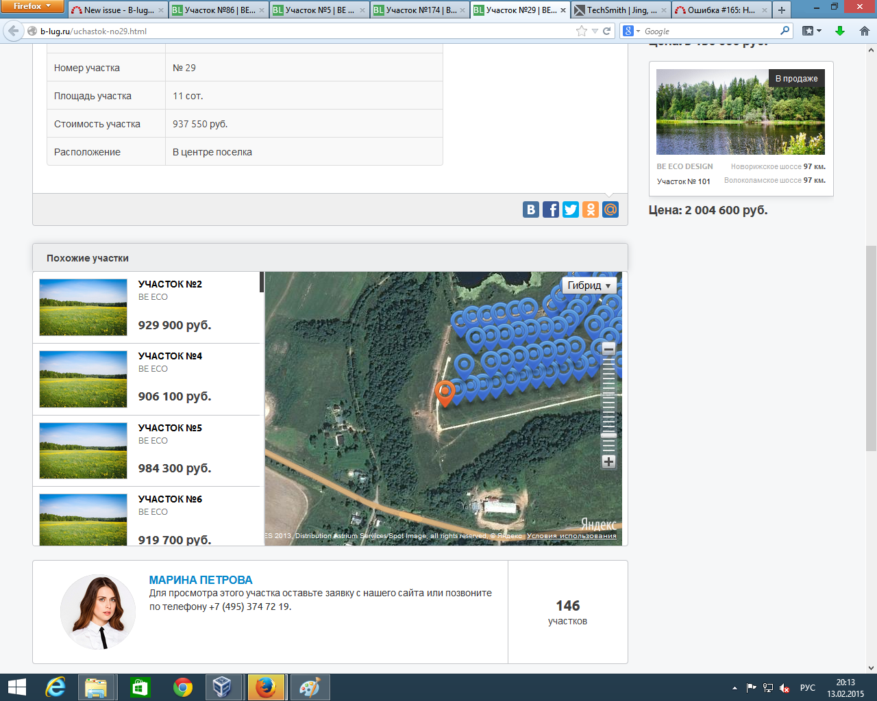Go to Firefox home page icon
The height and width of the screenshot is (701, 877).
pyautogui.click(x=864, y=31)
